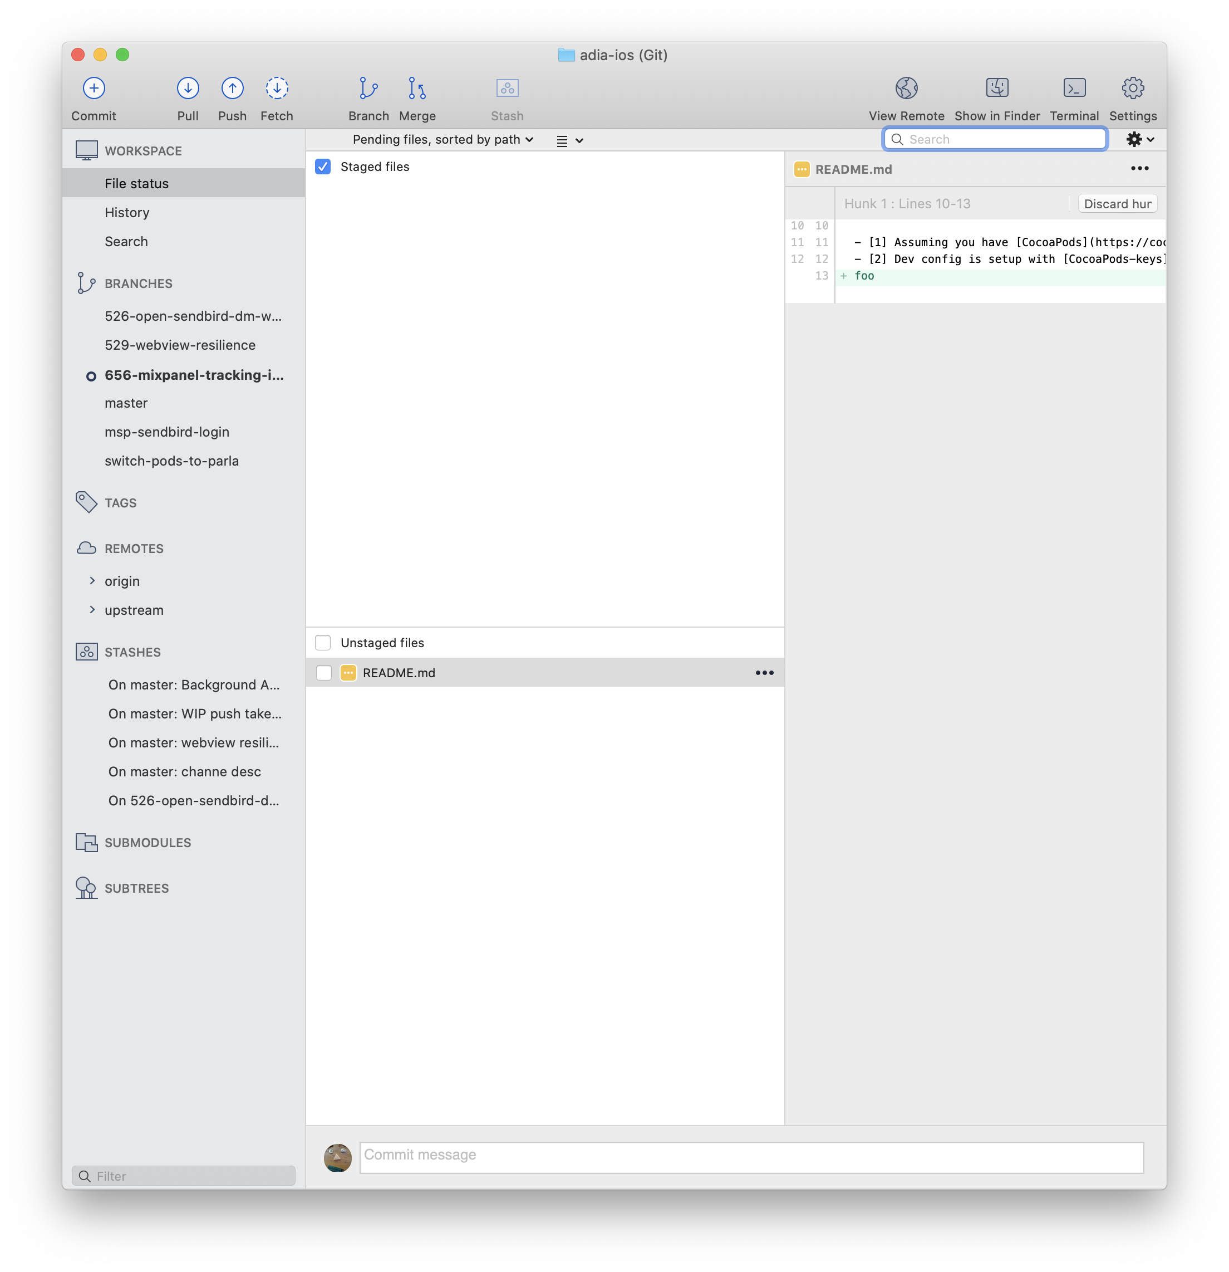Image resolution: width=1229 pixels, height=1272 pixels.
Task: Open README.md row more options ellipsis
Action: [x=764, y=672]
